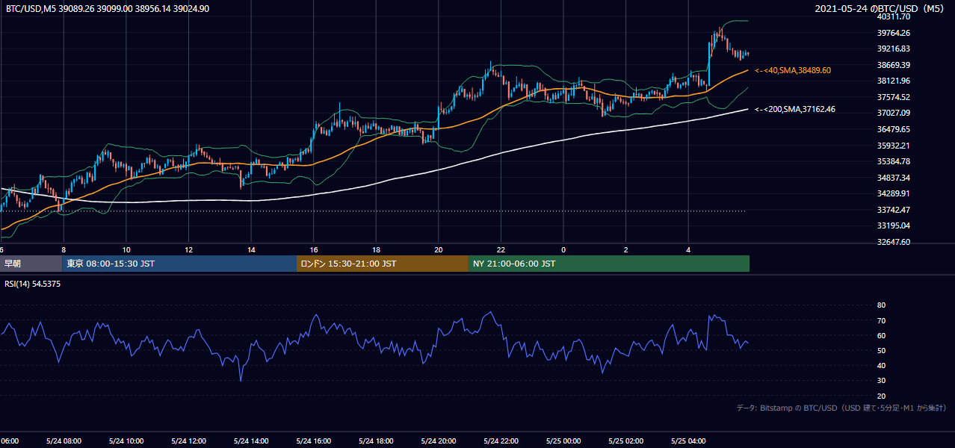Click the 33742.47 price axis label
The width and height of the screenshot is (955, 448).
click(894, 210)
